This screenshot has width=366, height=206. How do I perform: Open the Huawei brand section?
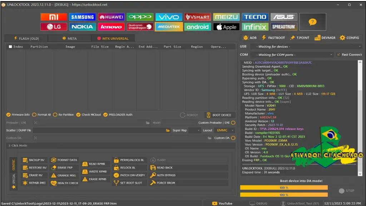[111, 17]
